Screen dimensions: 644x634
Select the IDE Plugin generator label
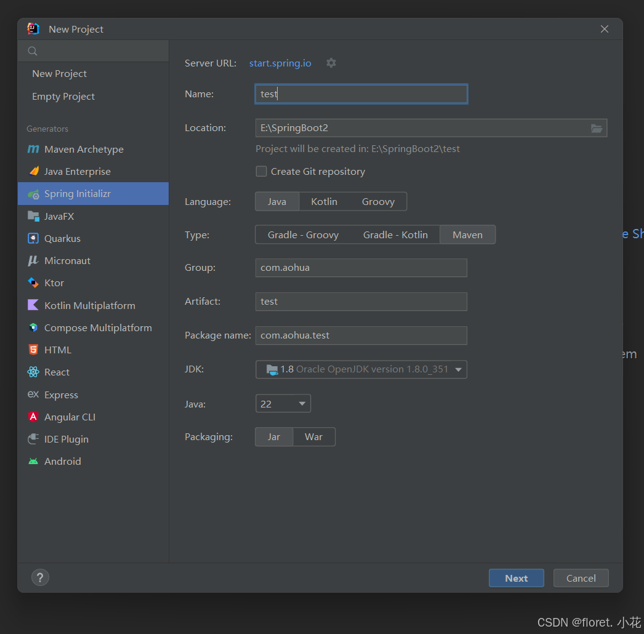pyautogui.click(x=66, y=439)
